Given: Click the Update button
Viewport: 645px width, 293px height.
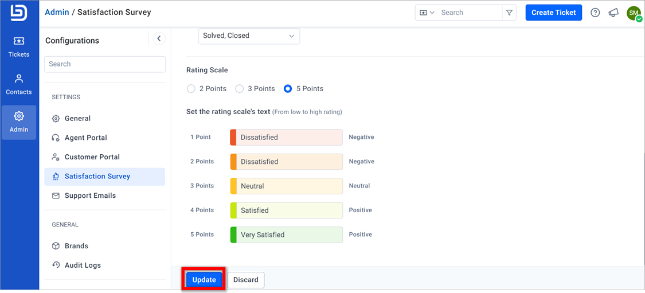Looking at the screenshot, I should (204, 280).
